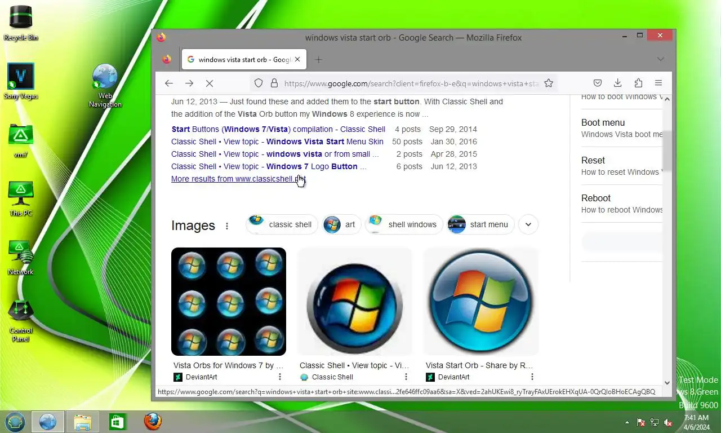Select the windows vista start orb tab
Screen dimensions: 721x433
click(x=244, y=59)
